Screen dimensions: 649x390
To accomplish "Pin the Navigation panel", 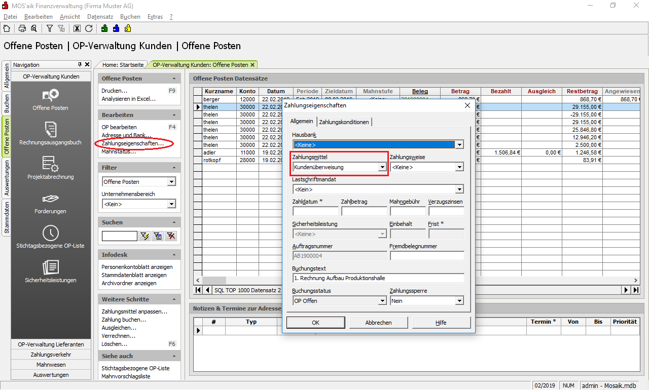I will pos(80,65).
